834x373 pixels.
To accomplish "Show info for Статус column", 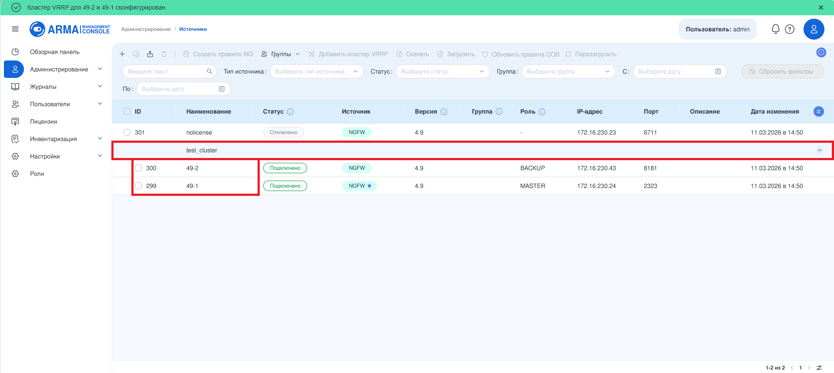I will click(290, 112).
